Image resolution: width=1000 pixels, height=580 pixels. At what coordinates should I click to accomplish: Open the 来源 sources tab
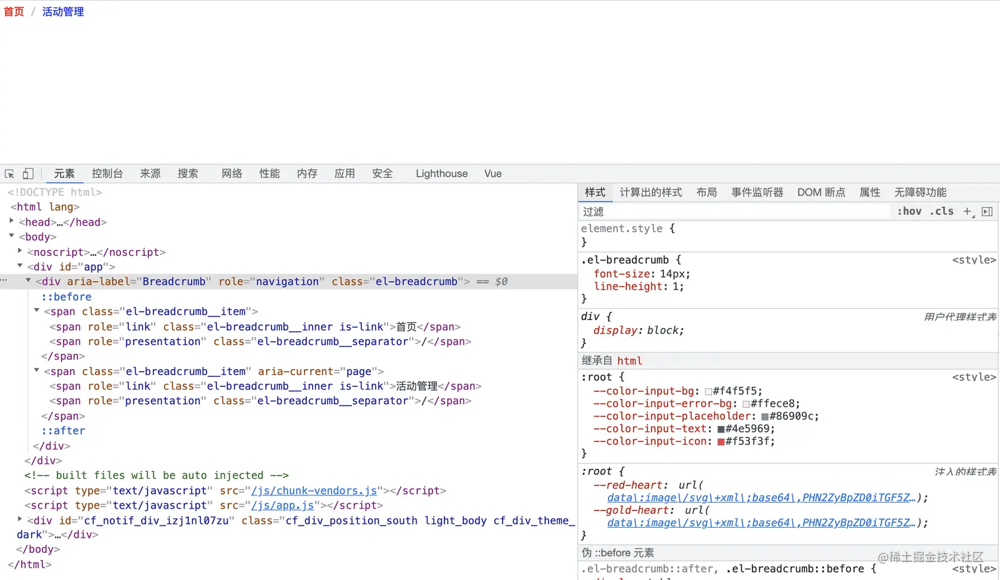pyautogui.click(x=150, y=174)
